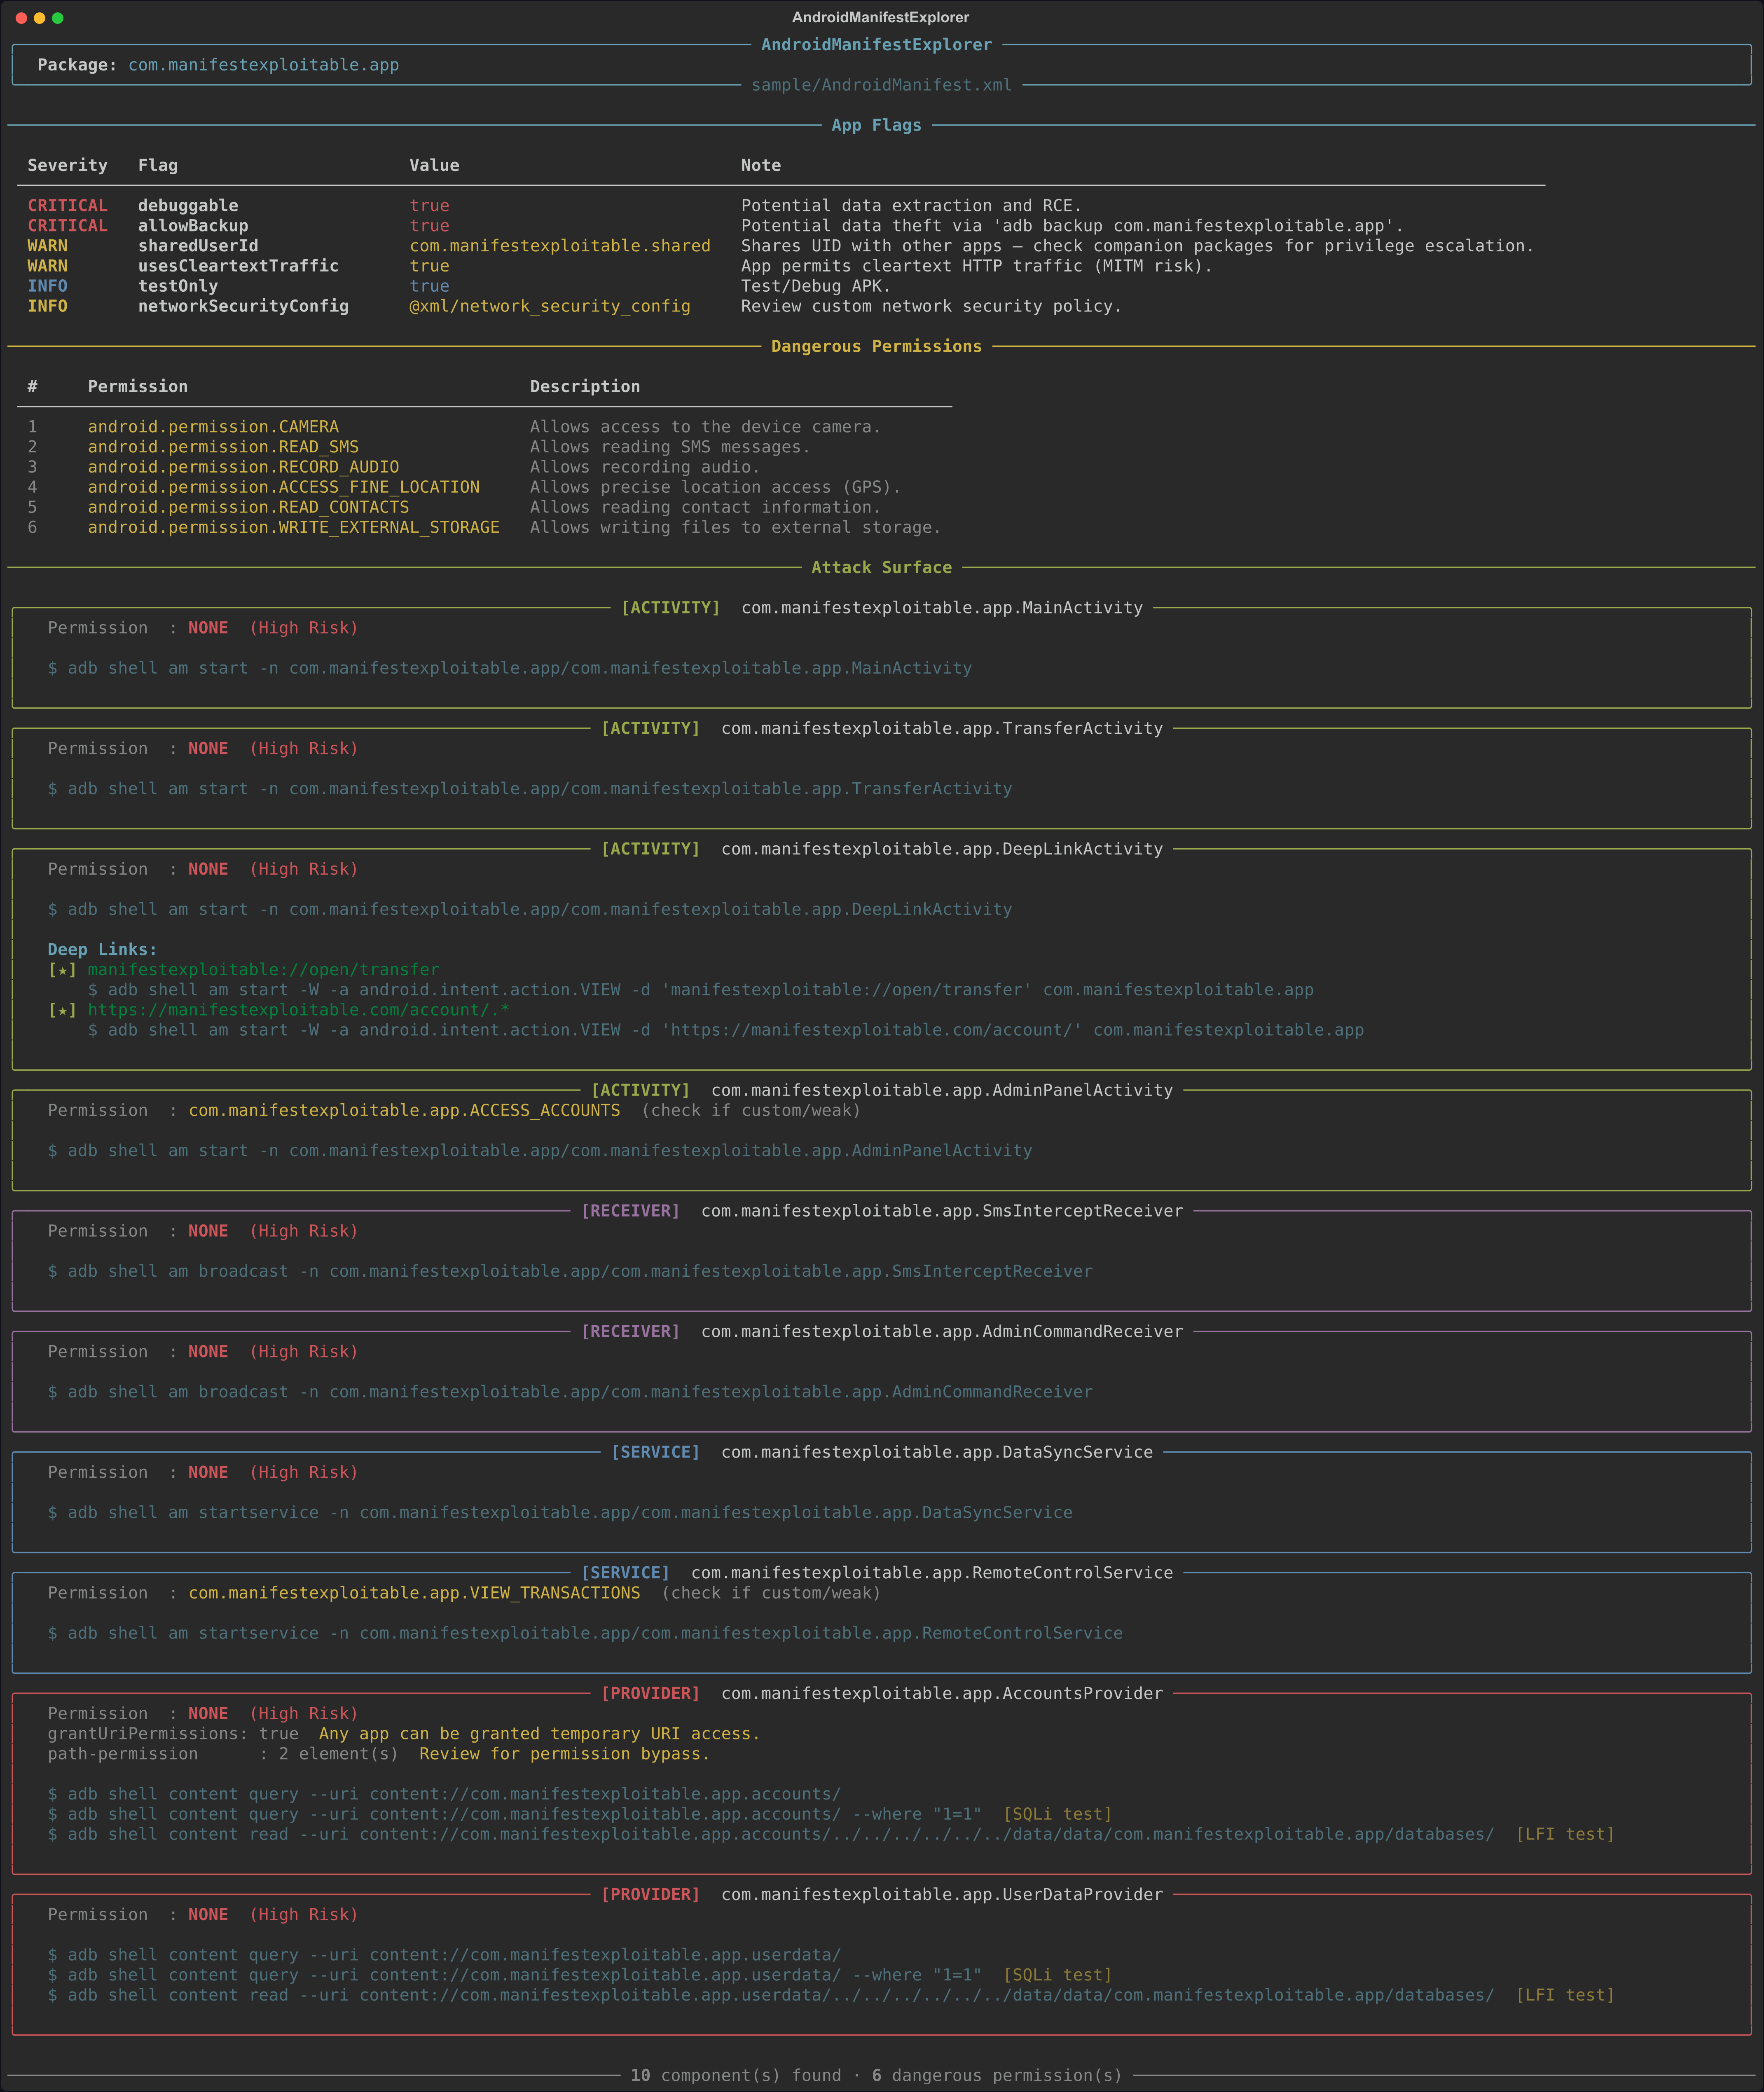Image resolution: width=1764 pixels, height=2092 pixels.
Task: Select the adb broadcast AdminCommandReceiver command
Action: (x=570, y=1392)
